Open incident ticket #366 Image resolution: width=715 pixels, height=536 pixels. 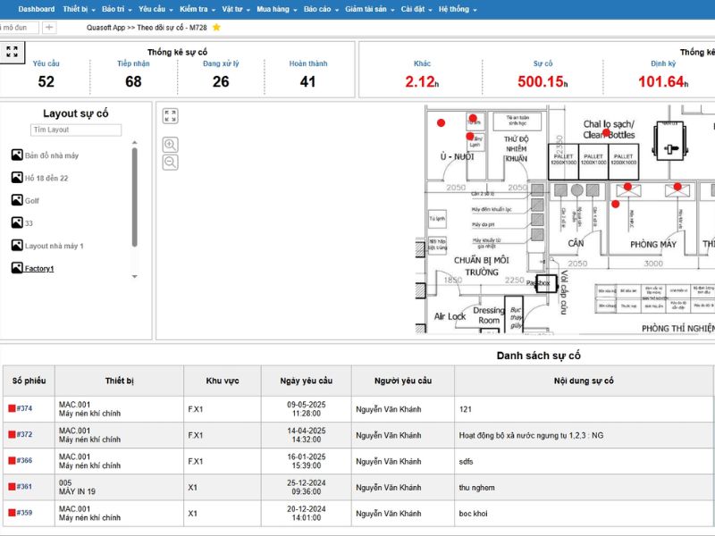click(25, 458)
